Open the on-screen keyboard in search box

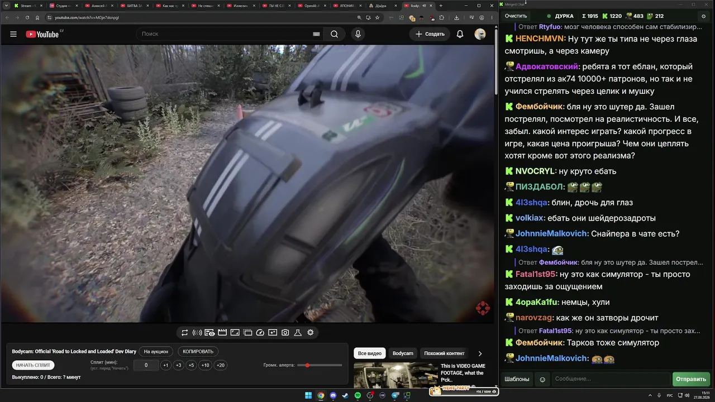point(316,34)
